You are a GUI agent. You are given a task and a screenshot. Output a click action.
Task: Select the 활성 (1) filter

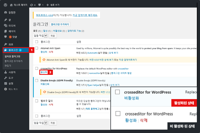pos(47,31)
